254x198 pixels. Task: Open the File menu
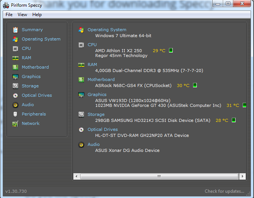tap(9, 15)
